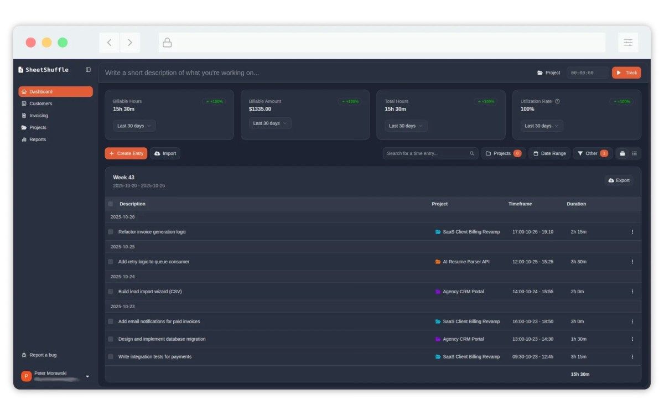Open the search for a time entry field
664x415 pixels.
426,153
